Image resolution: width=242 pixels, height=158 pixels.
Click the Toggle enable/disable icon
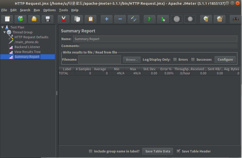pos(134,19)
